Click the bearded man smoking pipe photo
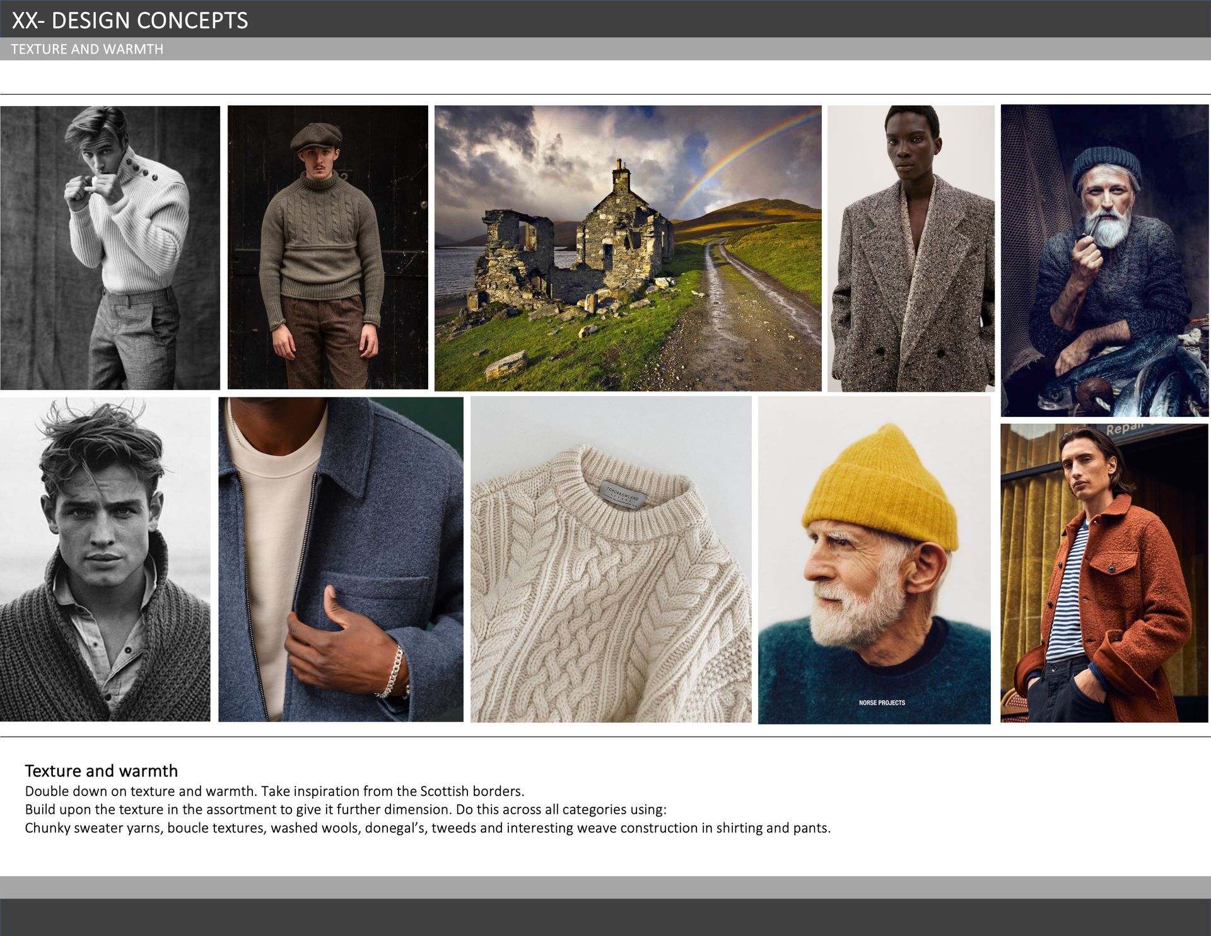The height and width of the screenshot is (936, 1211). pos(1104,260)
